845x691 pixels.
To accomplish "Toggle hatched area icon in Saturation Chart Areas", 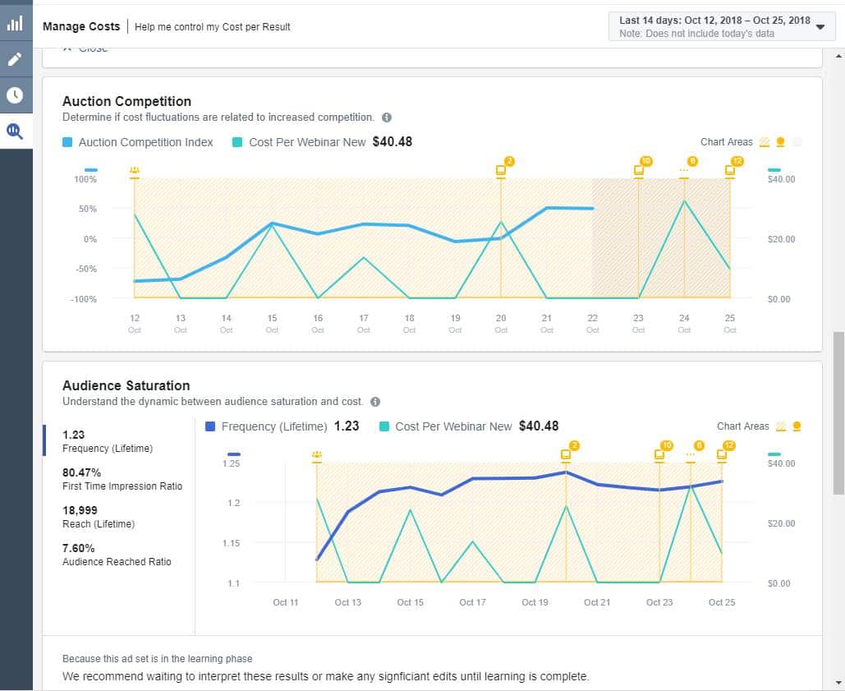I will 780,426.
